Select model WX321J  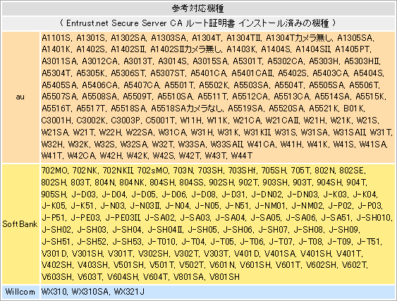tap(129, 292)
